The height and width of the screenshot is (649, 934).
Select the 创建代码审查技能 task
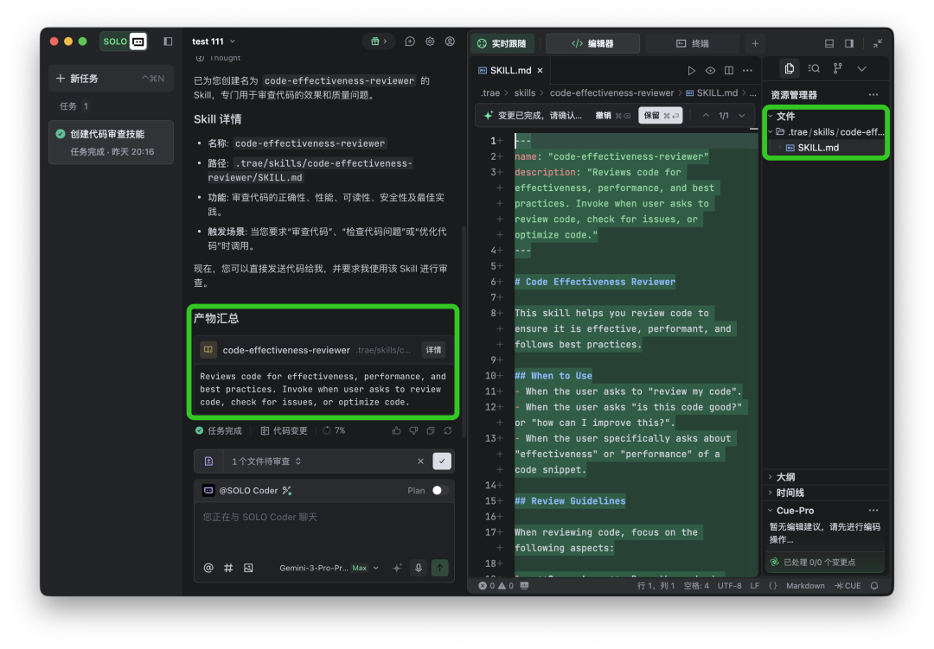click(111, 143)
